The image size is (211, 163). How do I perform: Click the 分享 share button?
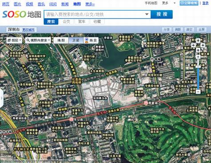pos(167,30)
